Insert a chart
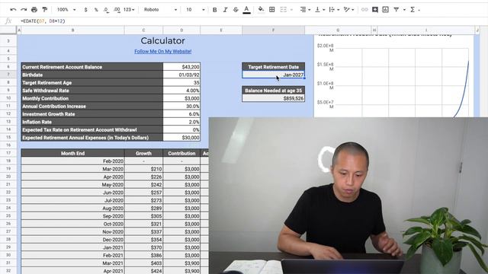The height and width of the screenshot is (274, 488). [385, 10]
